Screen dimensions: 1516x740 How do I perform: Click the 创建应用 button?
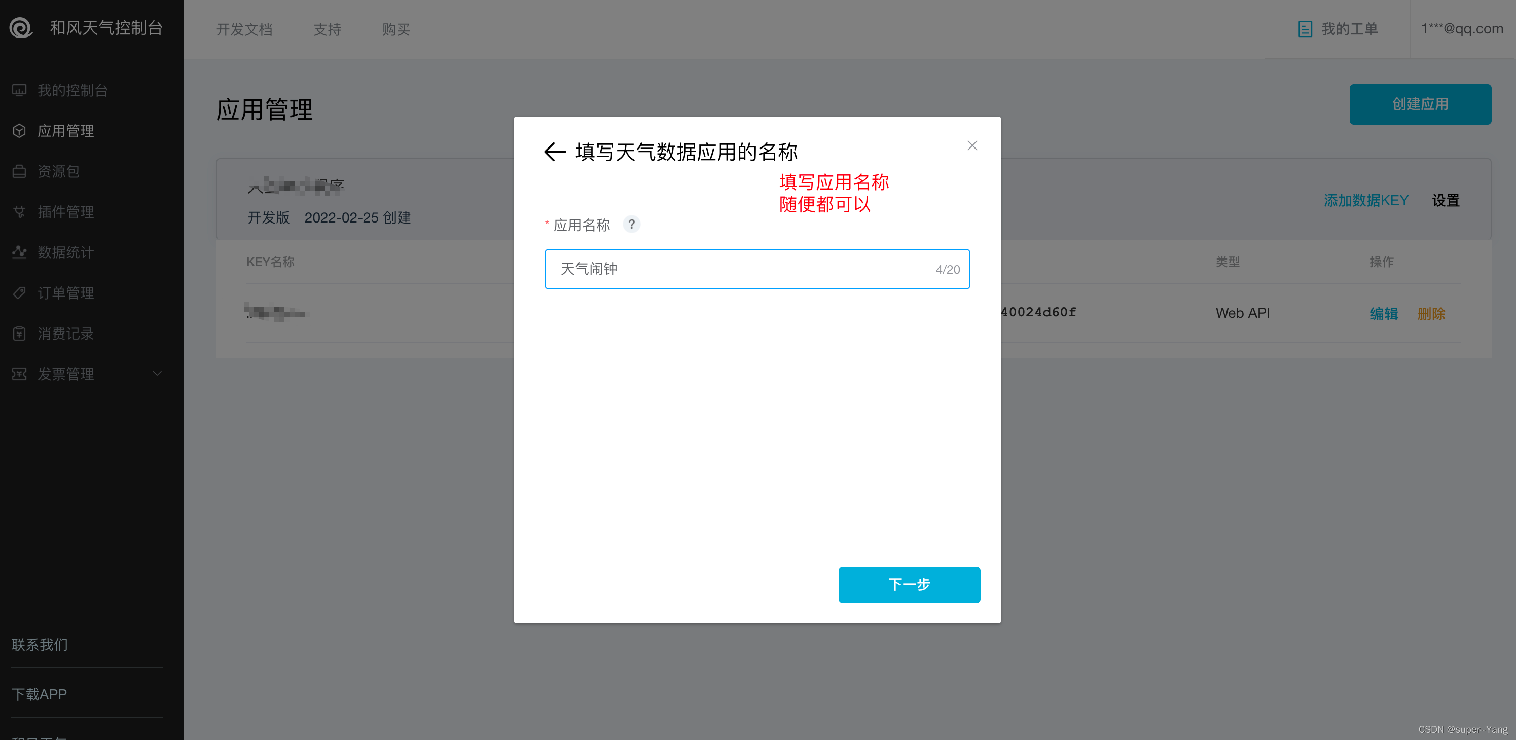point(1420,104)
